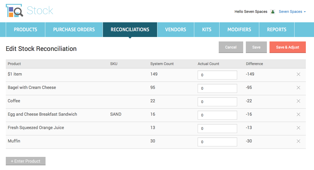Remove Fresh Squeezed Orange Juice row

coord(298,128)
